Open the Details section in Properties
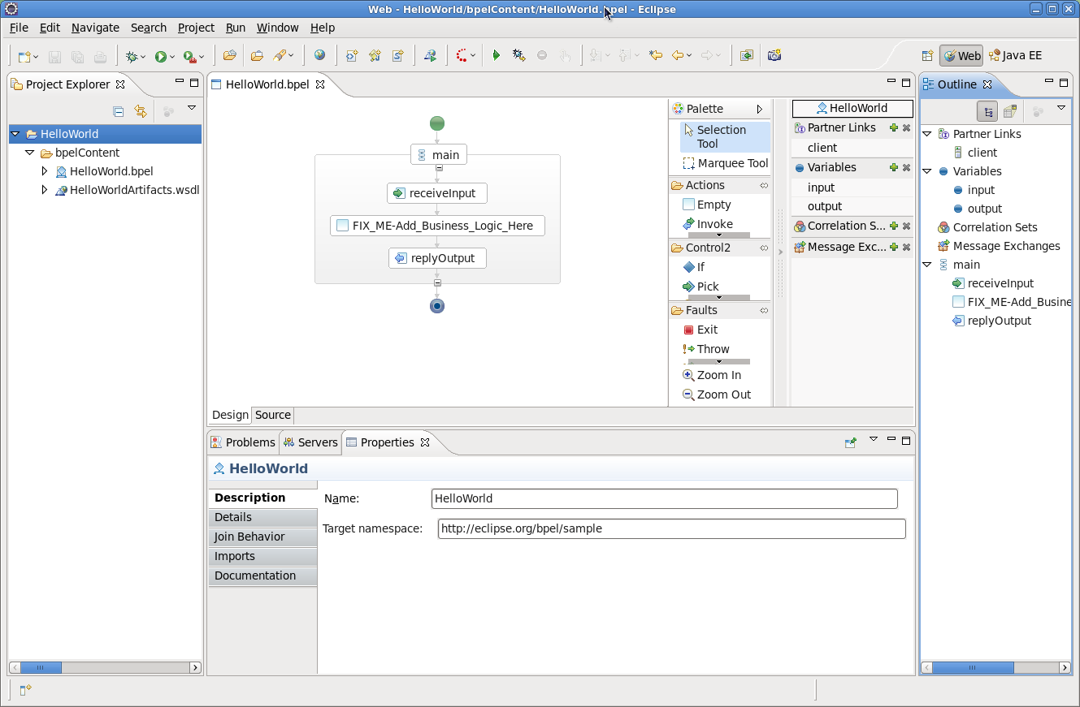 pyautogui.click(x=233, y=517)
